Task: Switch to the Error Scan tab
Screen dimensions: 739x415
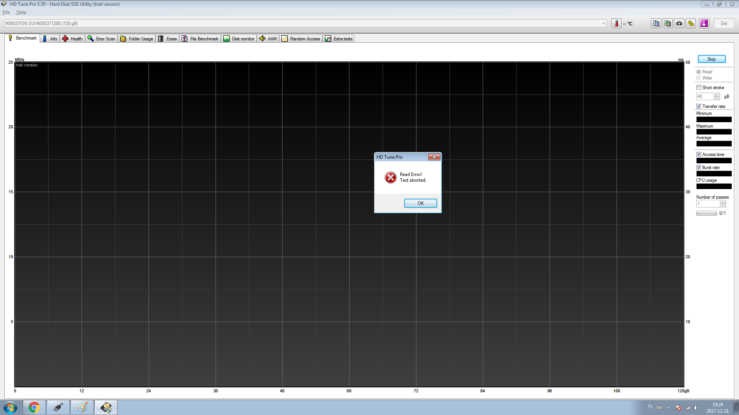Action: point(101,39)
